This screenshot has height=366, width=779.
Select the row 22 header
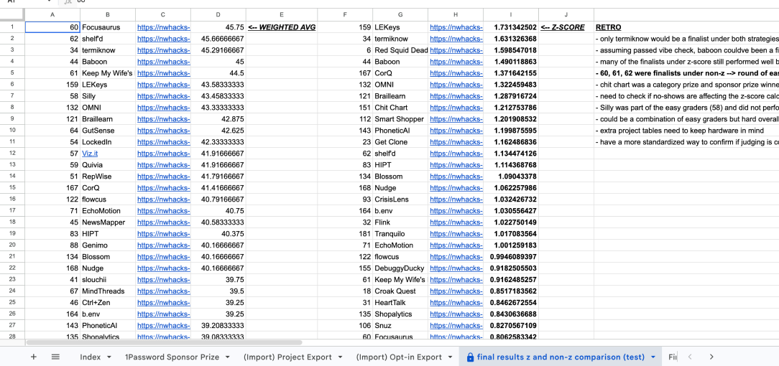coord(12,268)
